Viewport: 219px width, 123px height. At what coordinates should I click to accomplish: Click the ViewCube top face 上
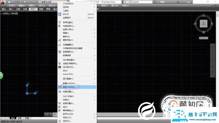pyautogui.click(x=204, y=24)
